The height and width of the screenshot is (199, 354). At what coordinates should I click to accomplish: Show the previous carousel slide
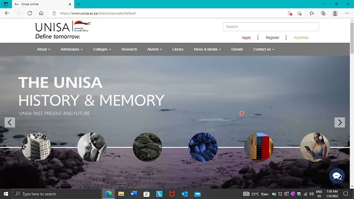10,122
